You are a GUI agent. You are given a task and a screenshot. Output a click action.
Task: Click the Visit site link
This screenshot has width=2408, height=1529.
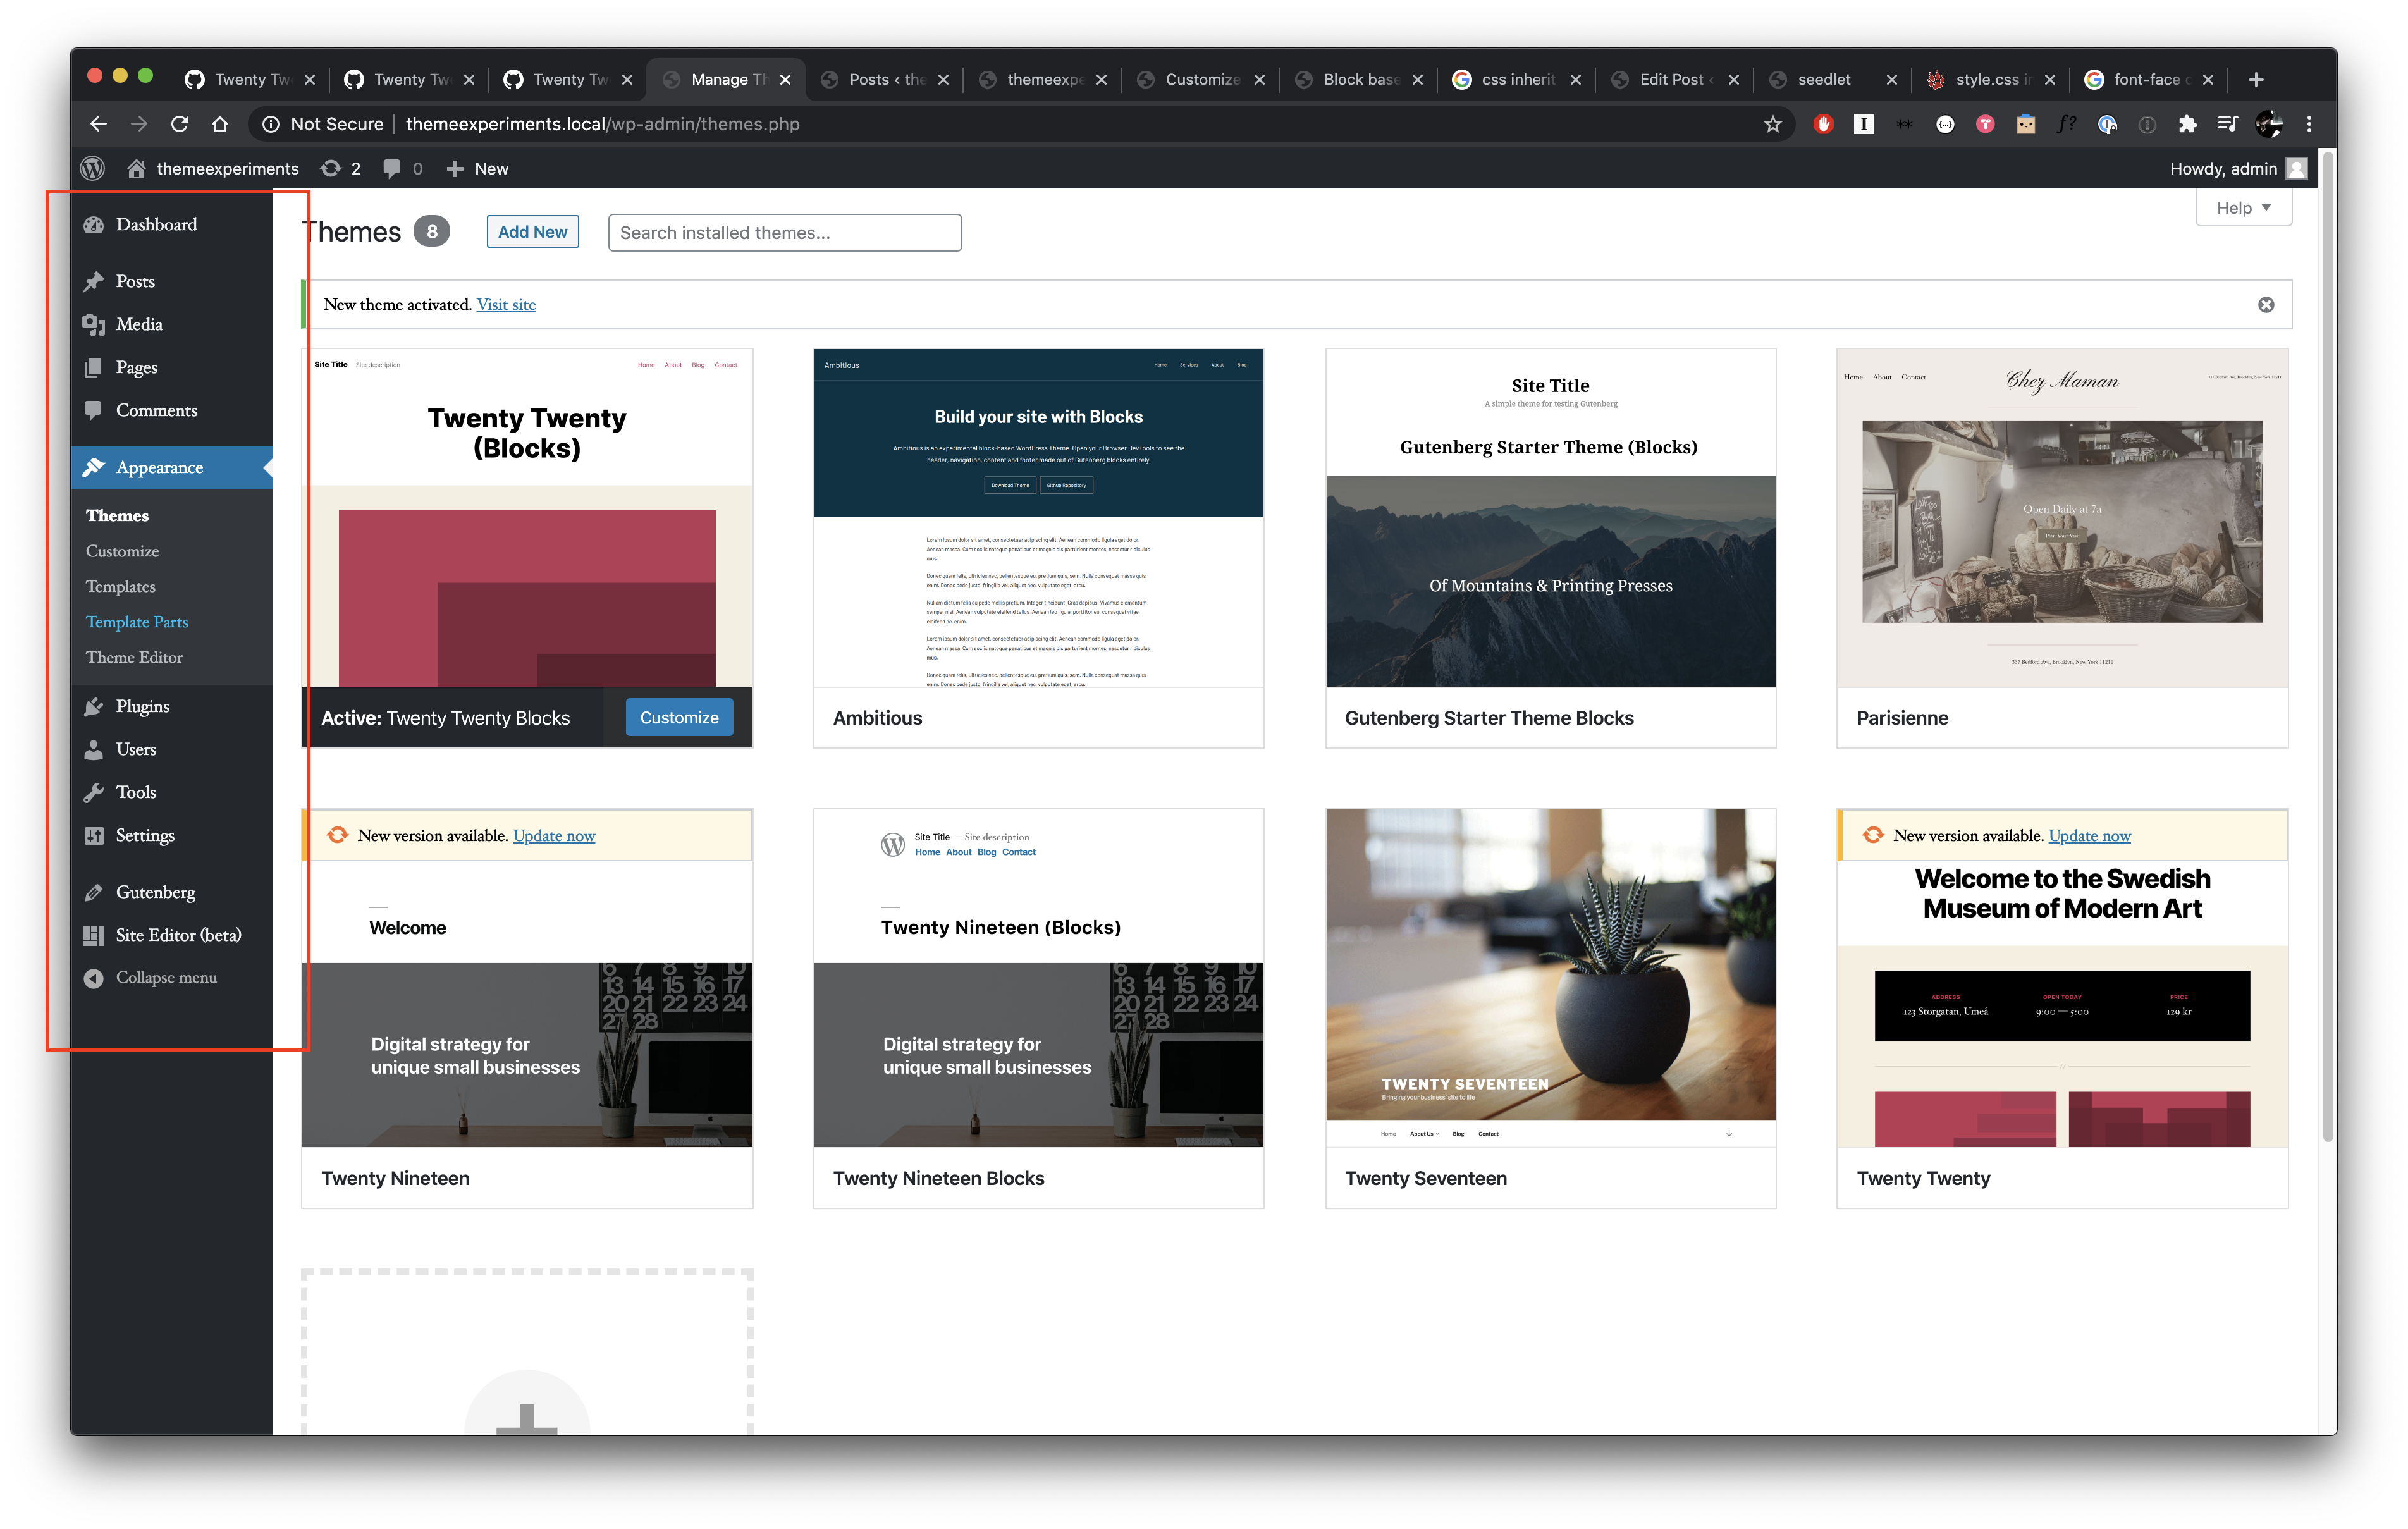tap(506, 305)
